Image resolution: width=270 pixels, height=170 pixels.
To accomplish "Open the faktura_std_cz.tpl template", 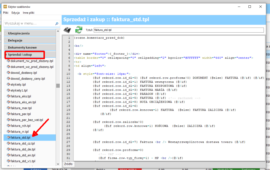I will [x=23, y=143].
